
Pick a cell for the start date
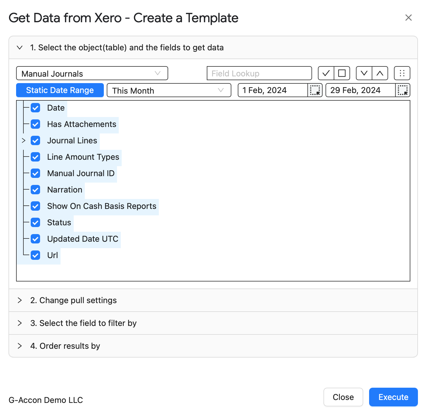(315, 90)
